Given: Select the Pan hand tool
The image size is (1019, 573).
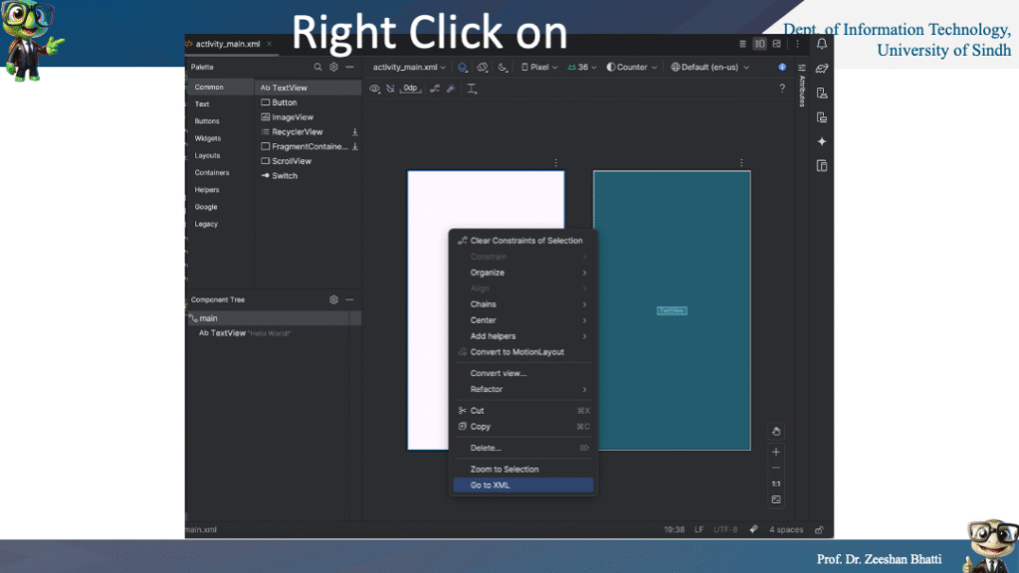Looking at the screenshot, I should 776,431.
